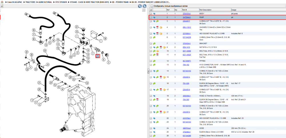Toggle round select button for Ref 12 FITTING
The height and width of the screenshot is (138, 286).
click(x=151, y=61)
